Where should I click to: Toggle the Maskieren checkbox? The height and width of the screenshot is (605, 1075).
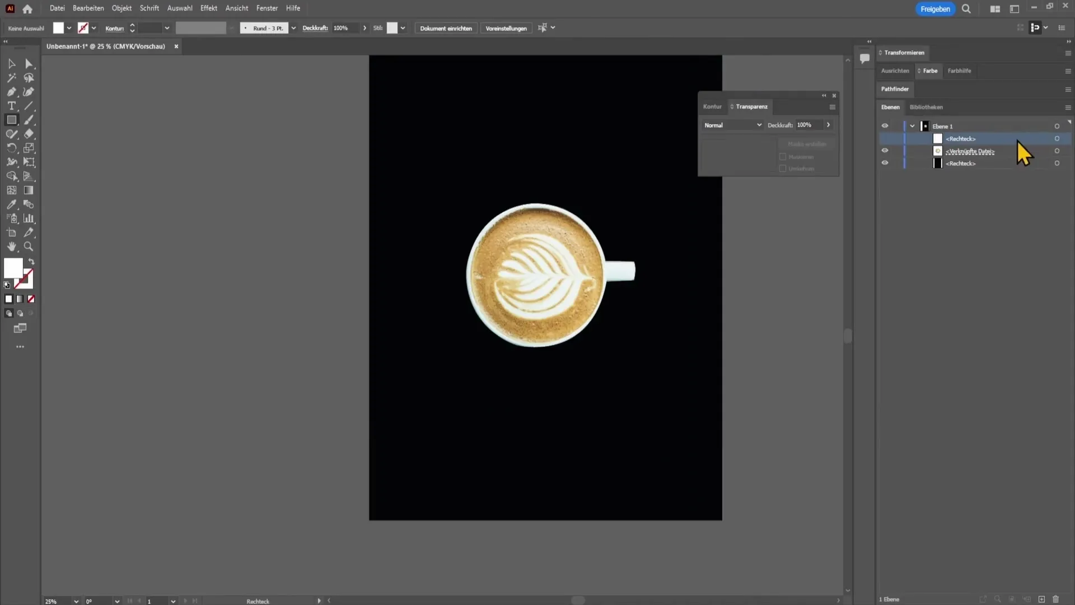(x=783, y=157)
